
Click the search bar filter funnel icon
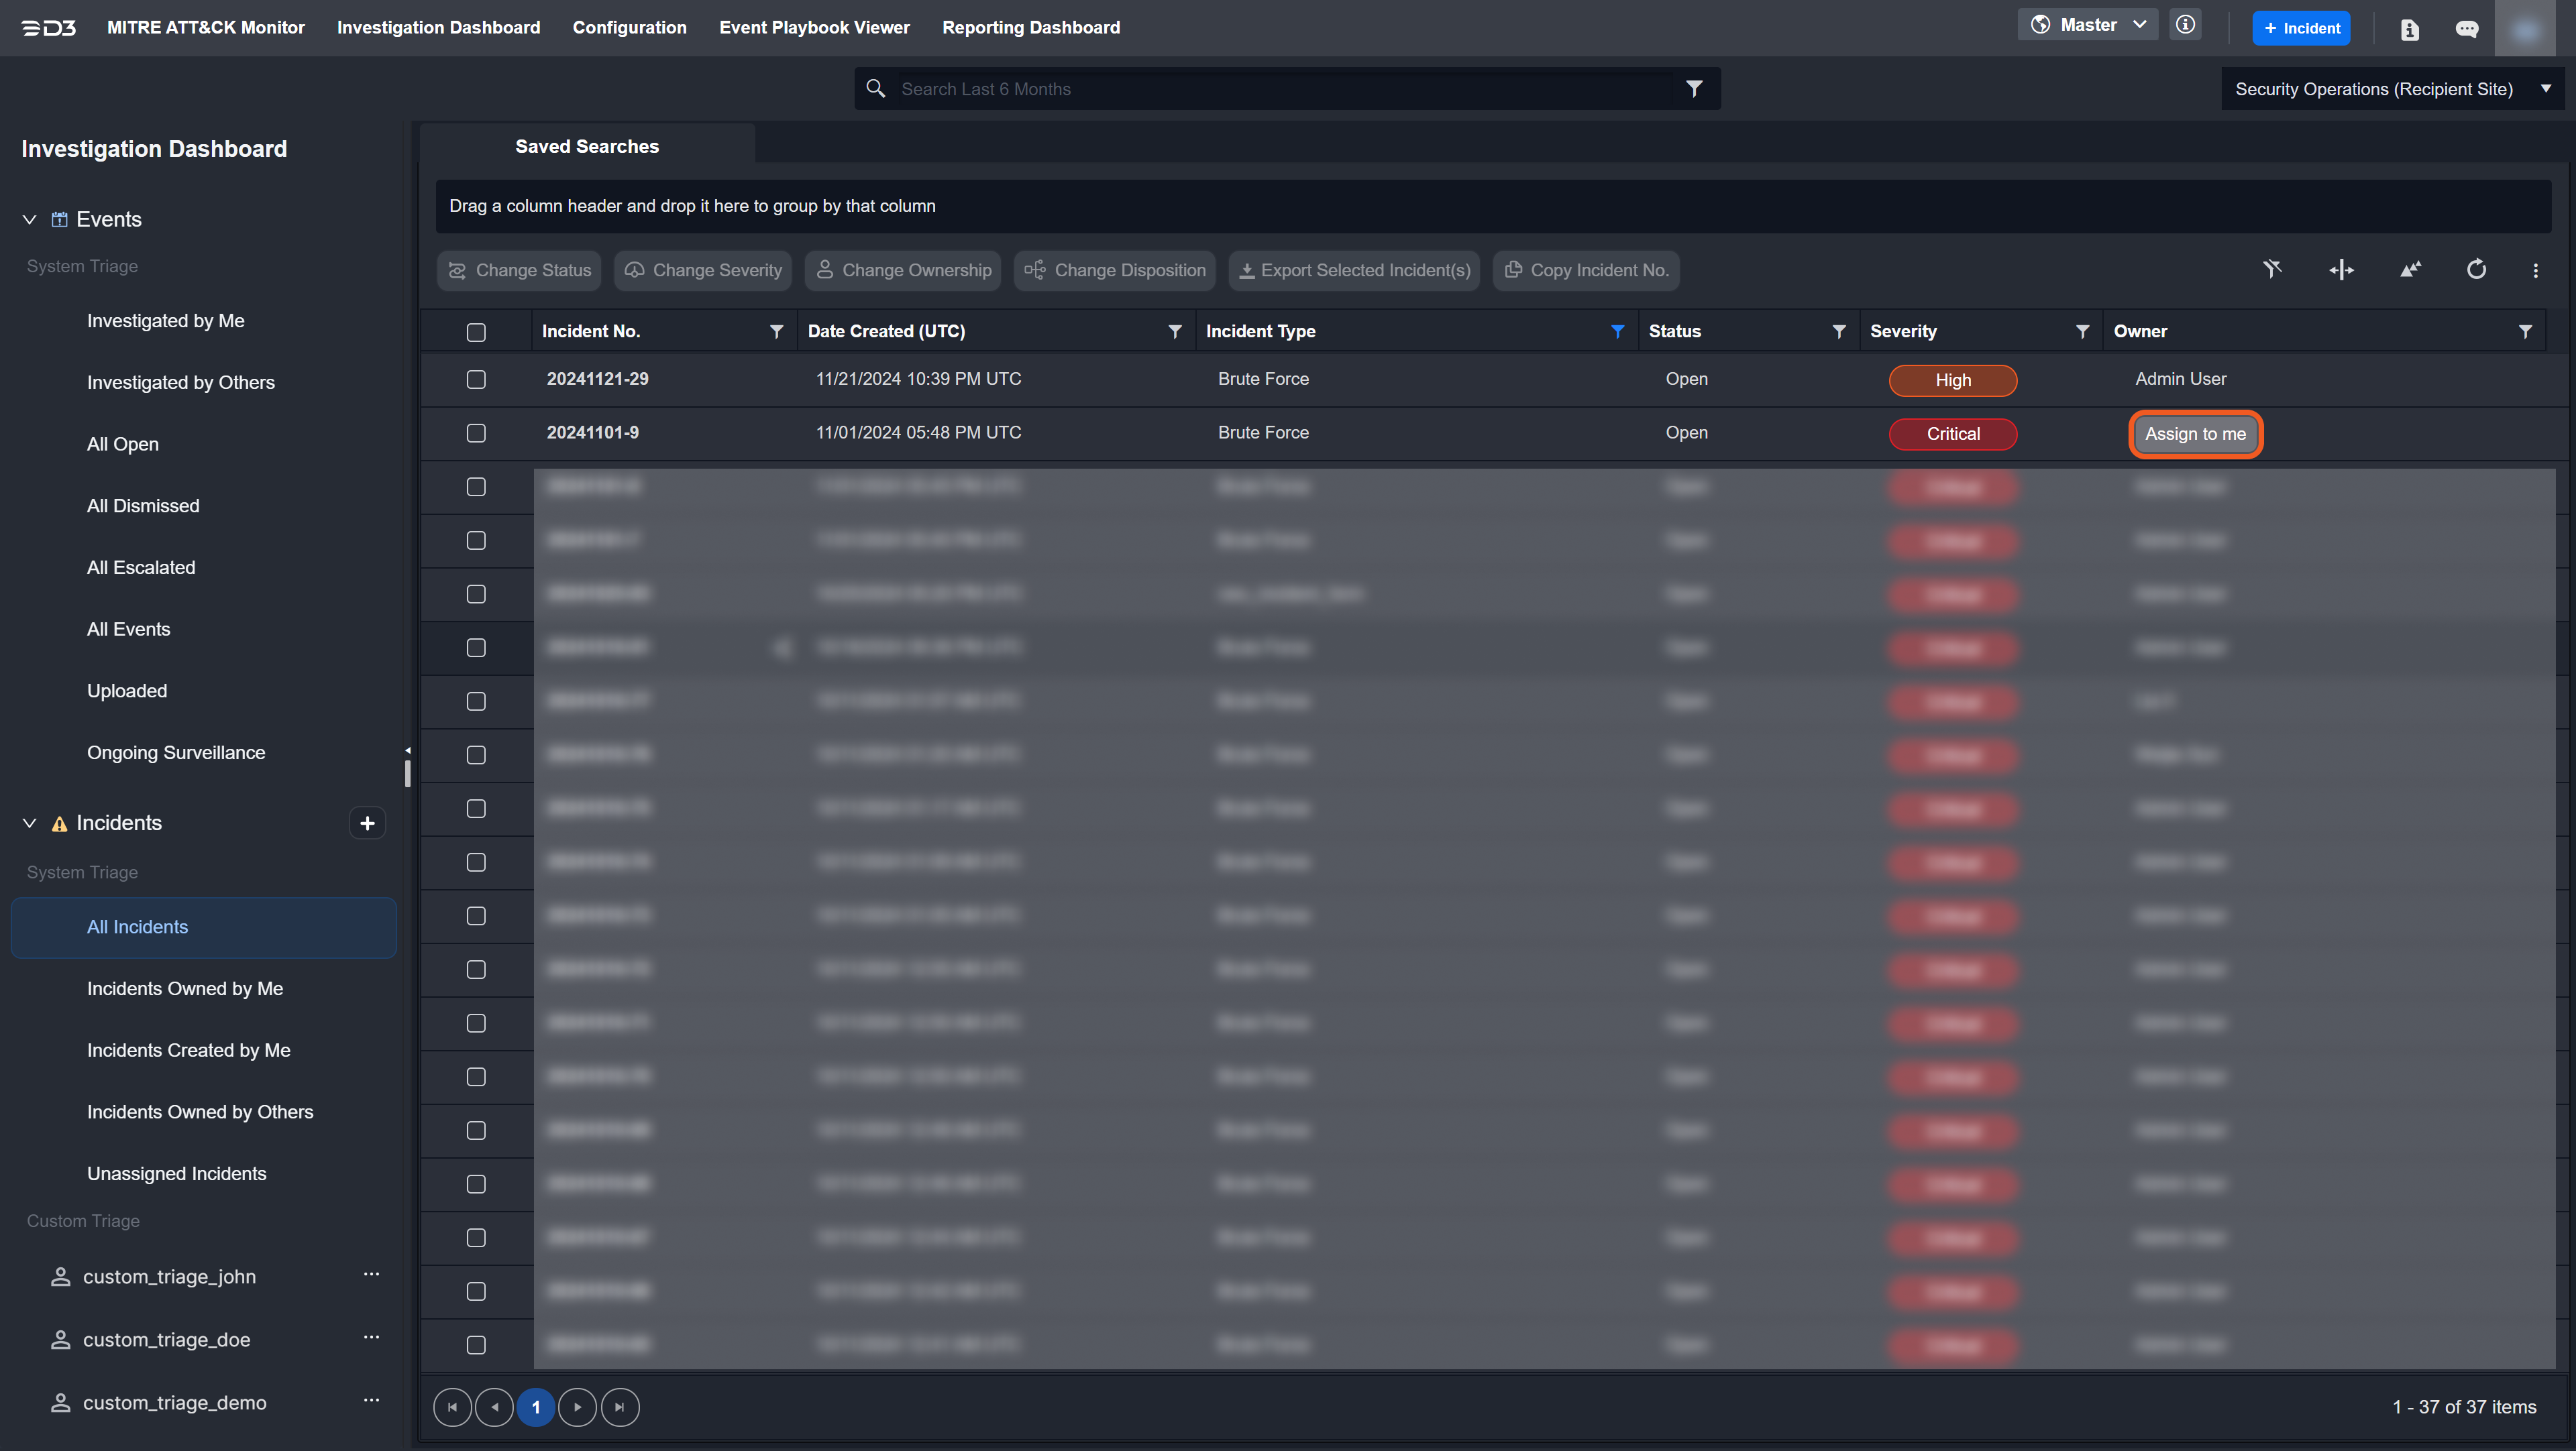tap(1694, 89)
